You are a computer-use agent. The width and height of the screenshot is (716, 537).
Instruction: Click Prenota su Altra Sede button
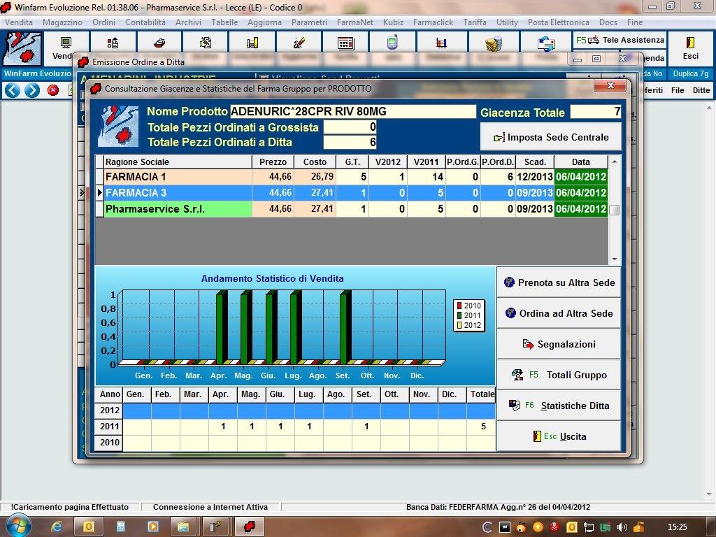[559, 283]
